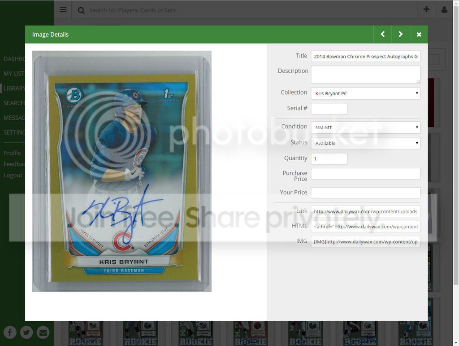Screen dimensions: 459x346
Task: Go to next image arrow
Action: [401, 34]
